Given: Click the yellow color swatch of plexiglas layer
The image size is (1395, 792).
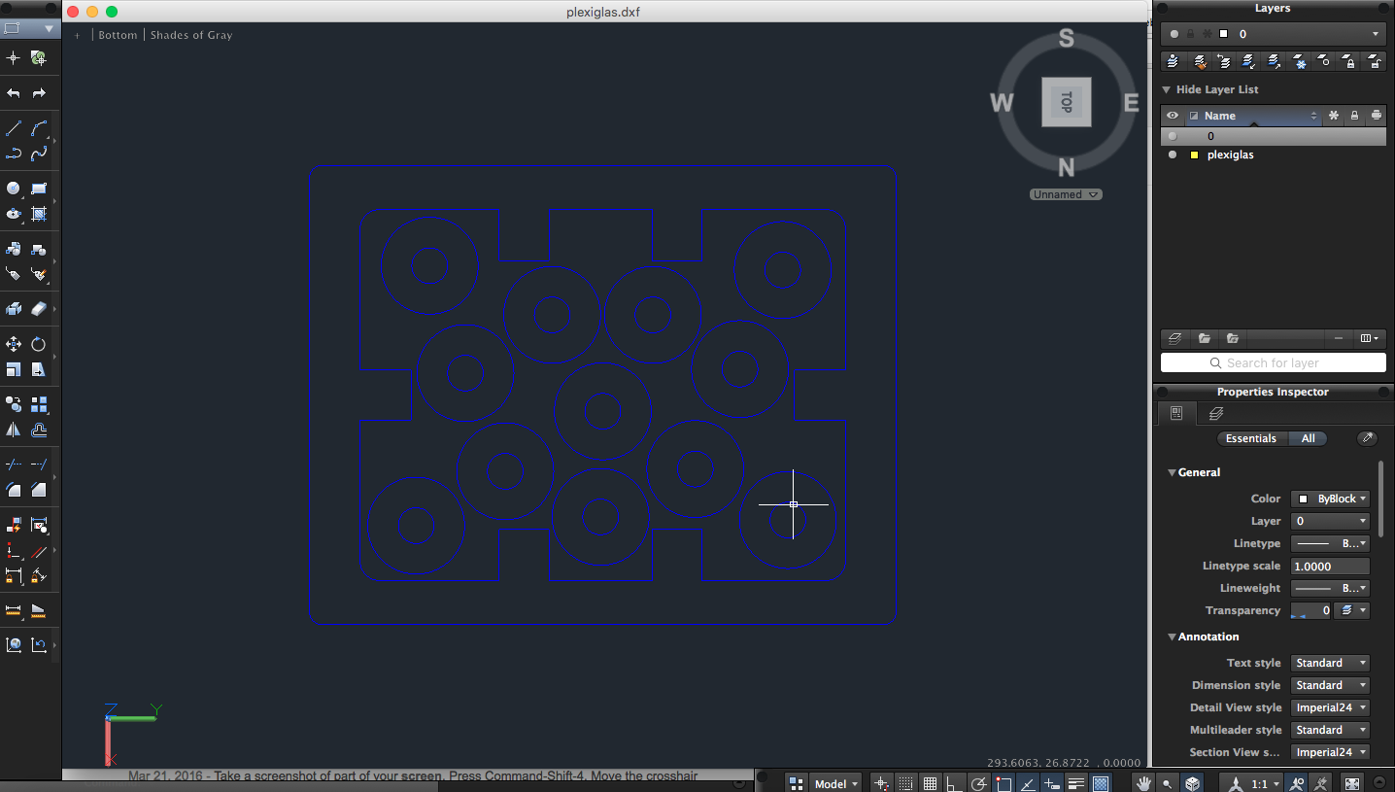Looking at the screenshot, I should tap(1194, 155).
